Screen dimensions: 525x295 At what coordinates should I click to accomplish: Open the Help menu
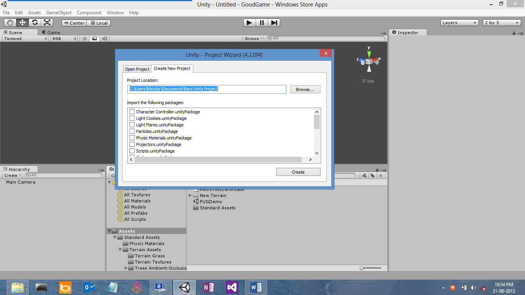[x=134, y=13]
